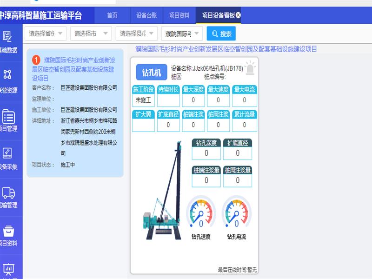Image resolution: width=372 pixels, height=279 pixels.
Task: Click the presentation board icon at sidebar bottom
Action: point(8,269)
